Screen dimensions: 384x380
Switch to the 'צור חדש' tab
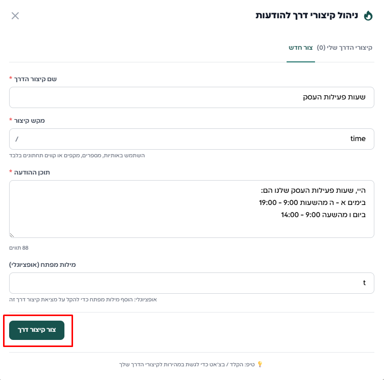click(x=301, y=48)
